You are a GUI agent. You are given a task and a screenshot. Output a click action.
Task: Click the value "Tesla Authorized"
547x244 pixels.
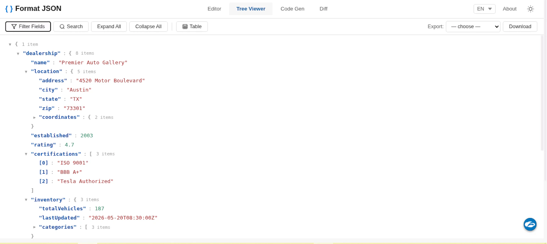85,181
